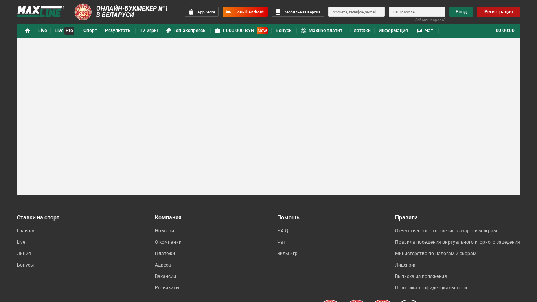Screen dimensions: 537x302
Task: Open footer link Лицензия
Action: [x=406, y=265]
